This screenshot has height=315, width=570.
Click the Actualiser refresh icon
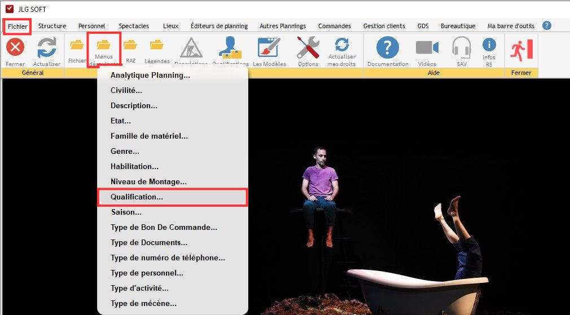click(46, 48)
